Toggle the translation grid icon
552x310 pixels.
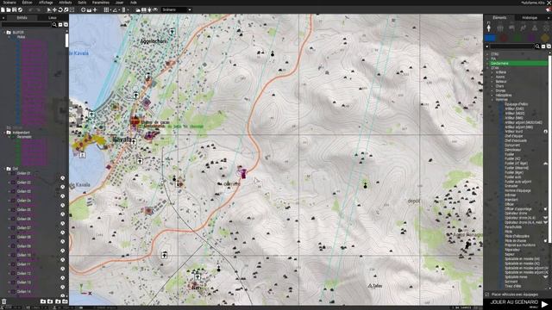point(106,9)
